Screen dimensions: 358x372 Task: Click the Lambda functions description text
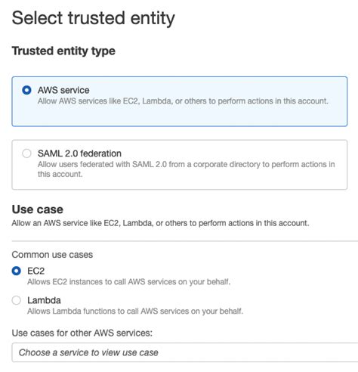point(135,312)
